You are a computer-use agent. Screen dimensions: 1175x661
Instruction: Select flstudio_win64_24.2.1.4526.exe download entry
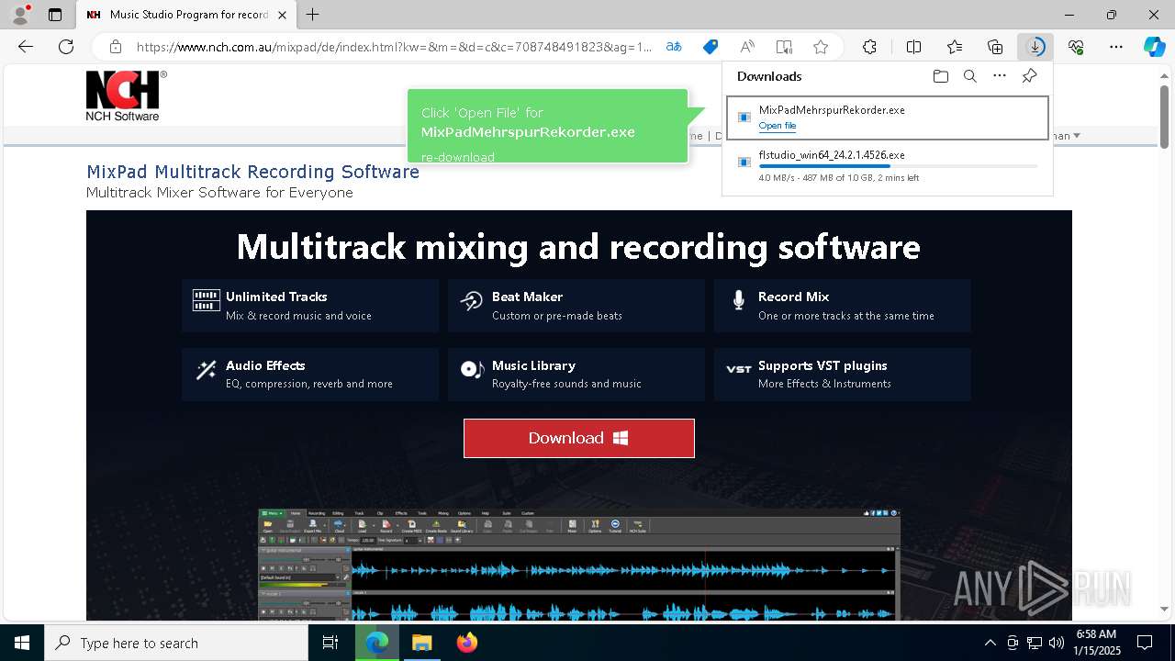(888, 166)
